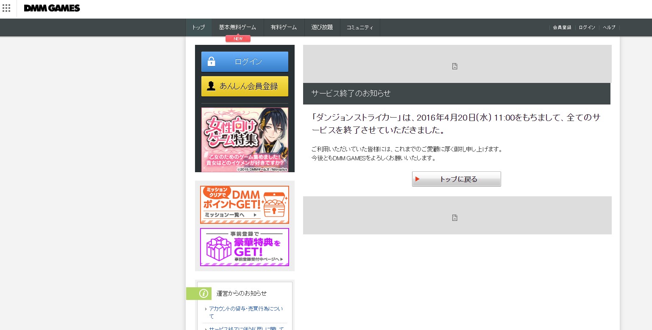
Task: Click the broken image icon in top banner
Action: point(455,66)
